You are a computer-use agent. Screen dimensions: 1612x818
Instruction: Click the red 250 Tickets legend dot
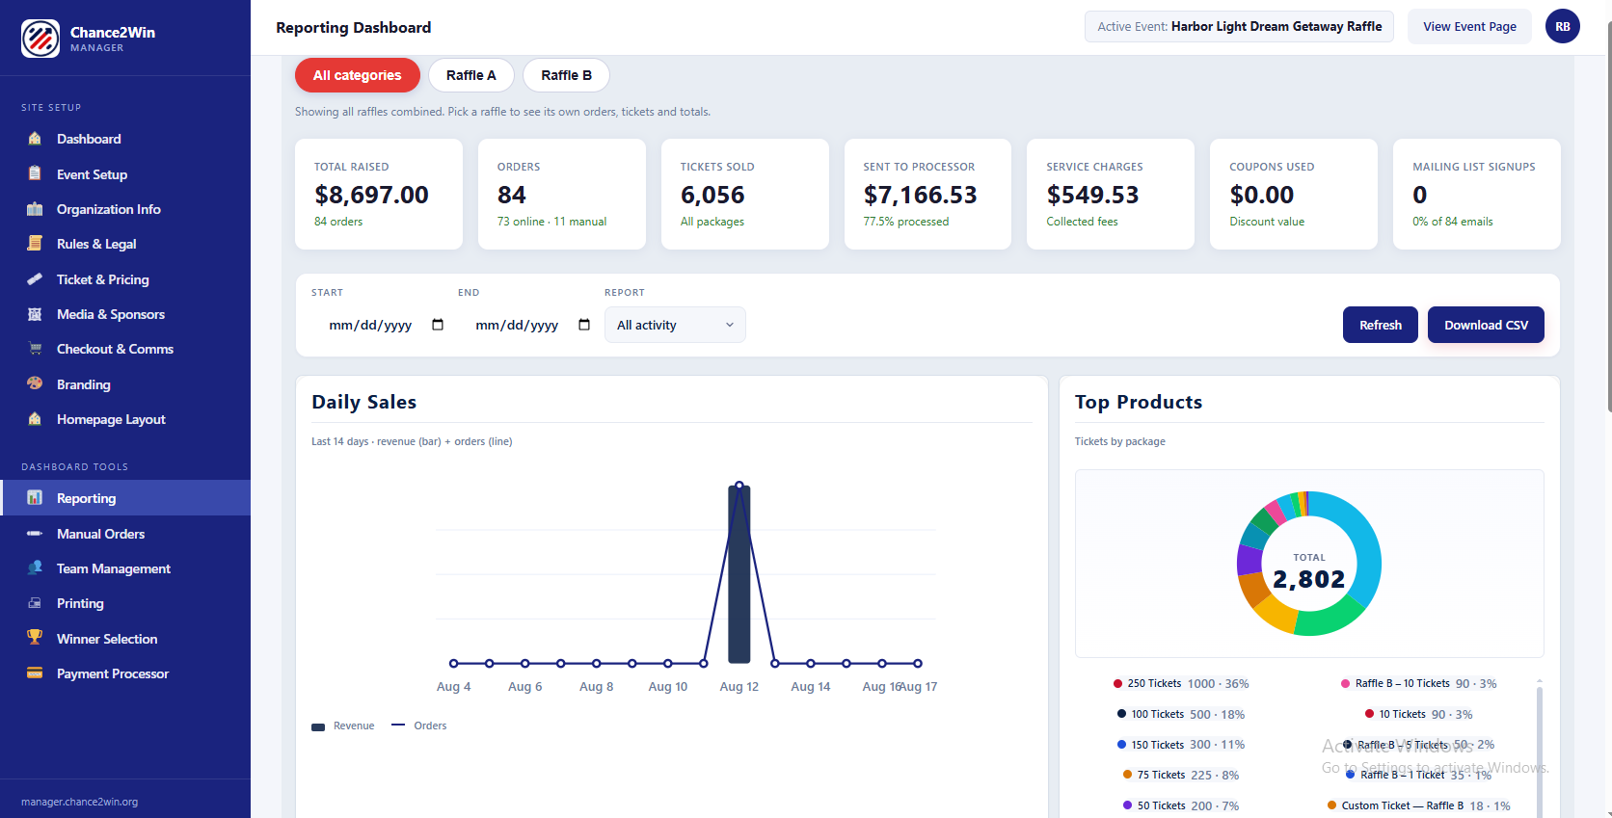[1117, 683]
